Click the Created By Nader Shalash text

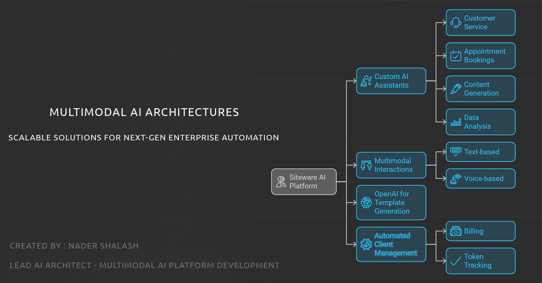click(x=74, y=246)
